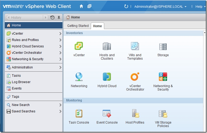Open Saved Searches in sidebar
The height and width of the screenshot is (133, 207).
[34, 111]
